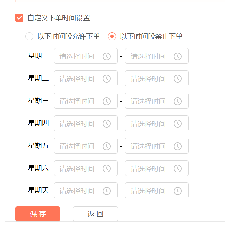Open 星期四 end time picker
This screenshot has height=229, width=225.
click(157, 123)
